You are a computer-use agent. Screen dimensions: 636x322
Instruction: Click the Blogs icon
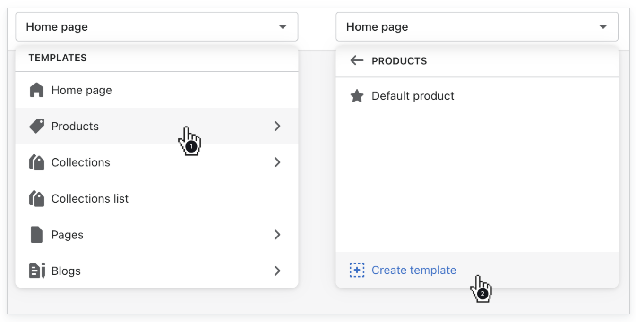pos(37,271)
